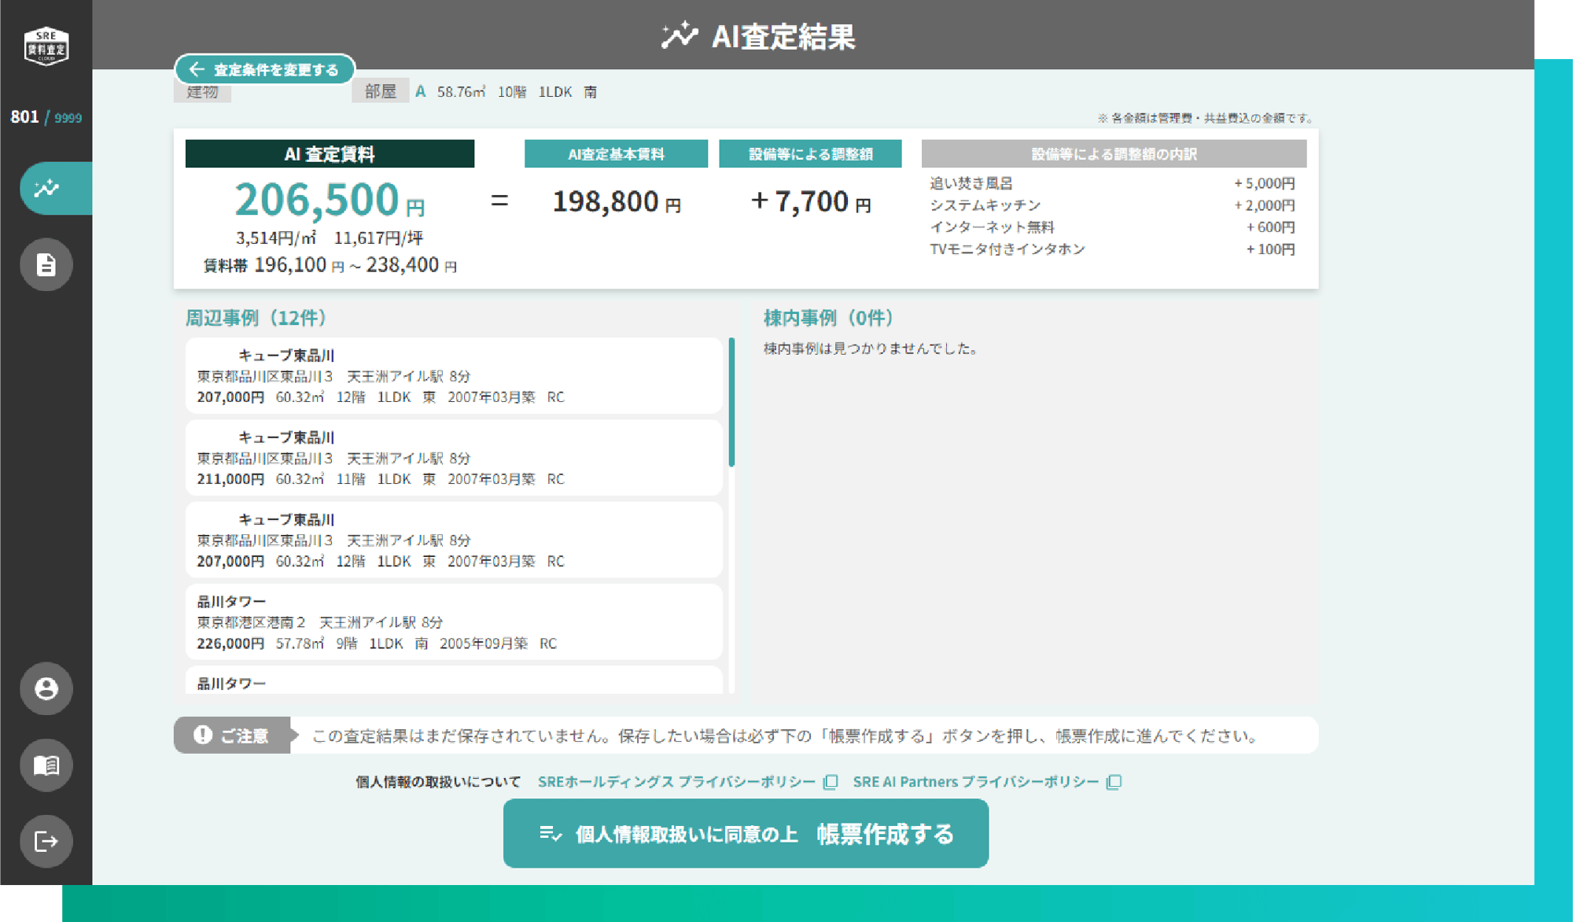Viewport: 1573px width, 922px height.
Task: Click the sparkle chart icon beside AI査定結果 title
Action: tap(680, 35)
